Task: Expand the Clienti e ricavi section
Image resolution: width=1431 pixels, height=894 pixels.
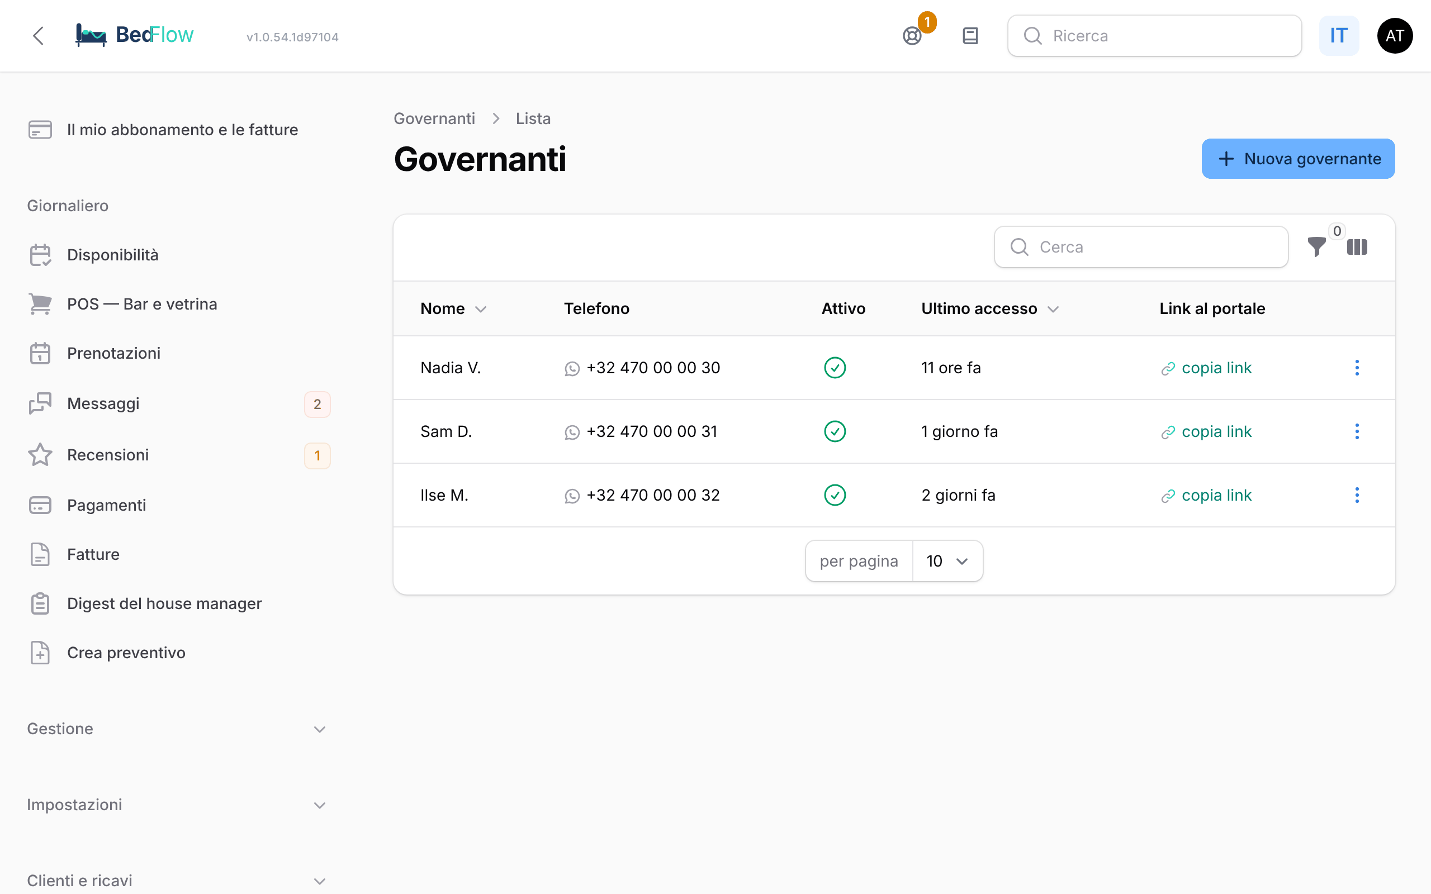Action: pyautogui.click(x=176, y=881)
